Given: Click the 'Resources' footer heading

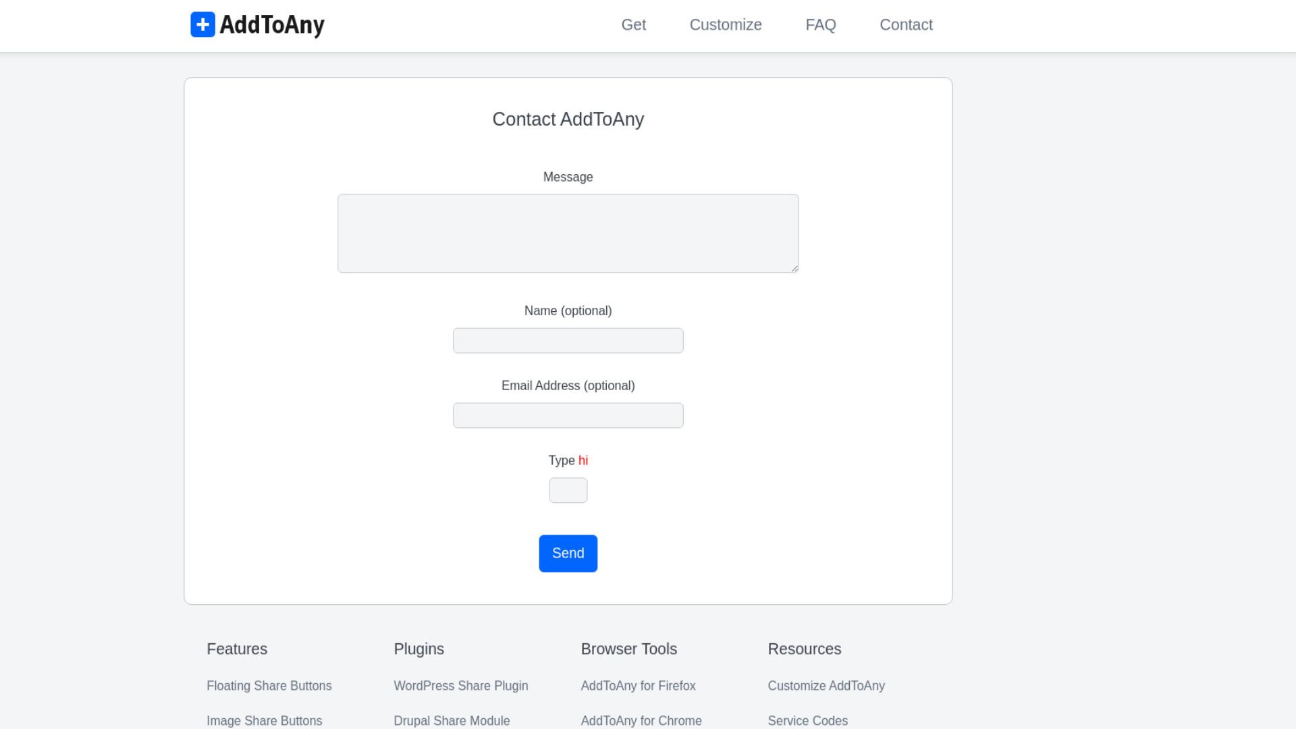Looking at the screenshot, I should [x=804, y=649].
